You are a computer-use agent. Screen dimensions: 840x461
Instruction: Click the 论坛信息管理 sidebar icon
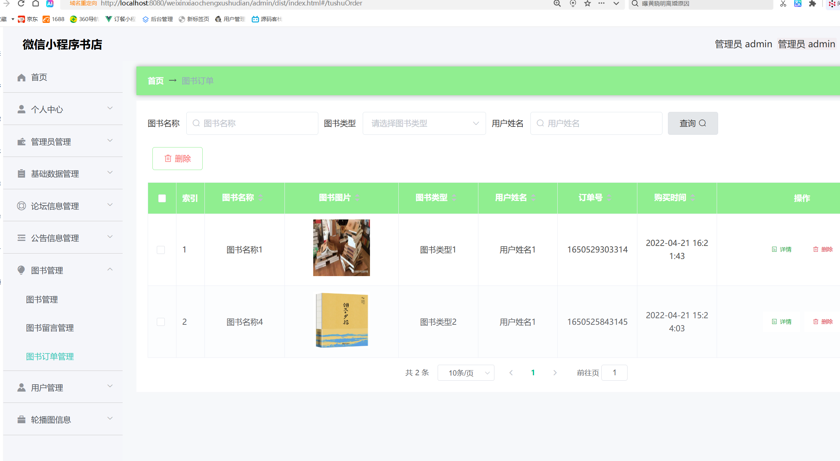click(21, 206)
